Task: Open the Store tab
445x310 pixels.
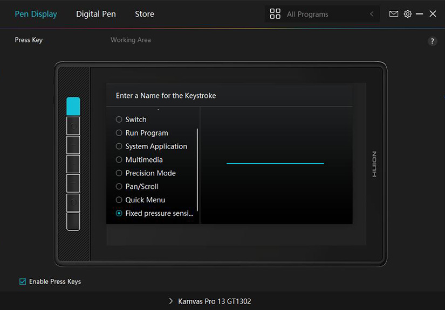Action: 145,14
